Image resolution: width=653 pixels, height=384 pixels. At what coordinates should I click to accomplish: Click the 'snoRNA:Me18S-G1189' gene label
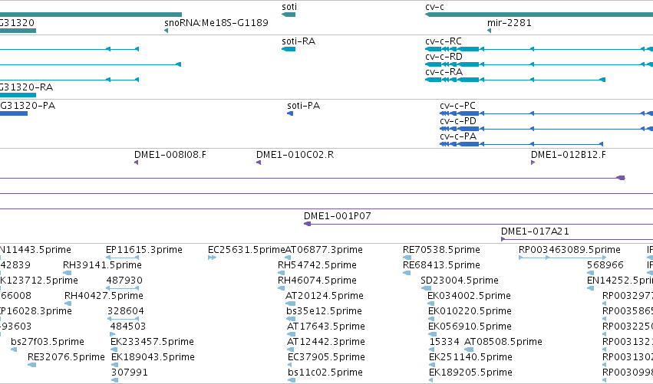pyautogui.click(x=216, y=22)
